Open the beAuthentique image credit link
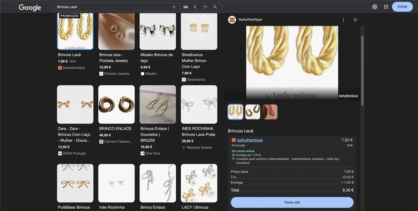Image resolution: width=418 pixels, height=211 pixels. click(x=348, y=96)
